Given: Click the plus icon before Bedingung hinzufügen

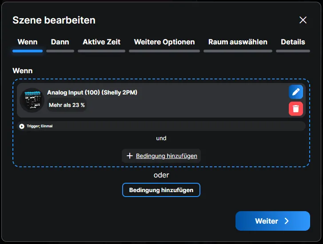Looking at the screenshot, I should pyautogui.click(x=130, y=156).
